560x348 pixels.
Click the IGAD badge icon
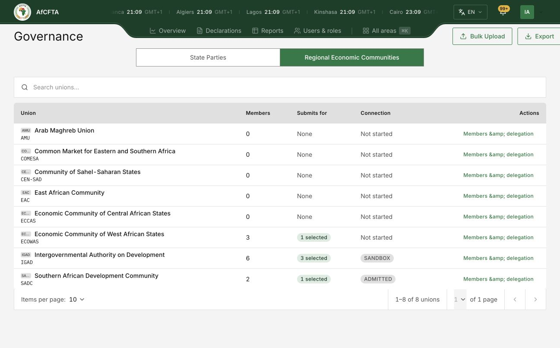tap(26, 255)
